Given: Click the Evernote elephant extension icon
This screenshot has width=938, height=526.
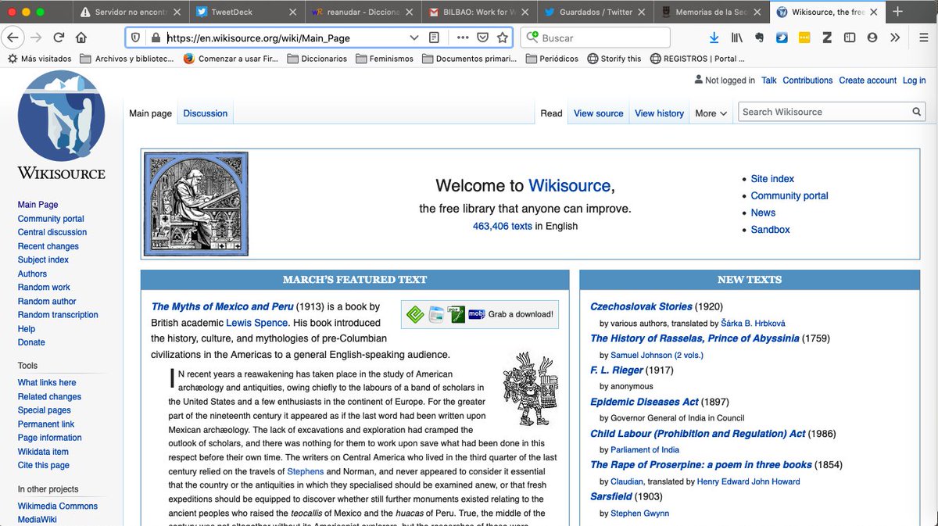Looking at the screenshot, I should pos(758,38).
